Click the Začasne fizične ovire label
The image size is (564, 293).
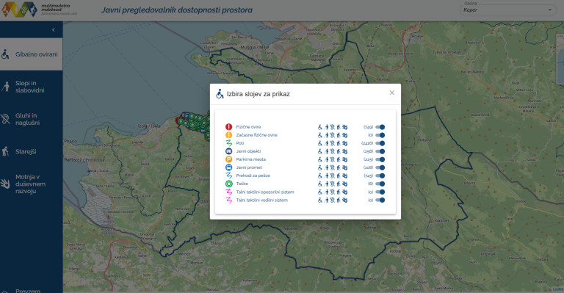pyautogui.click(x=256, y=135)
